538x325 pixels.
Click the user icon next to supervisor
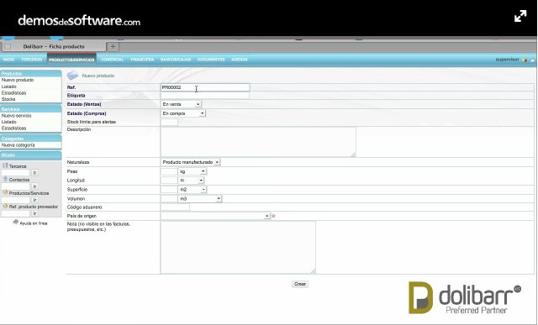pos(525,60)
